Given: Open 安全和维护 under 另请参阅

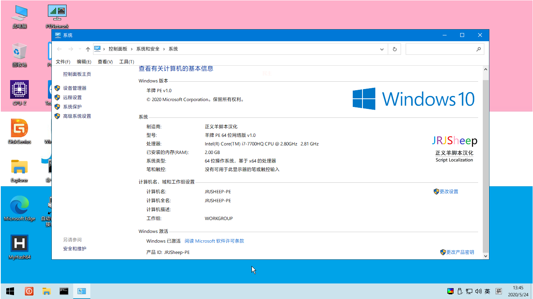Looking at the screenshot, I should coord(75,249).
